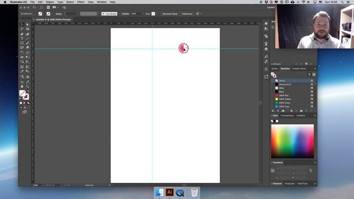Switch to the Graphic Styles tab
Viewport: 354px width, 199px height.
point(299,69)
